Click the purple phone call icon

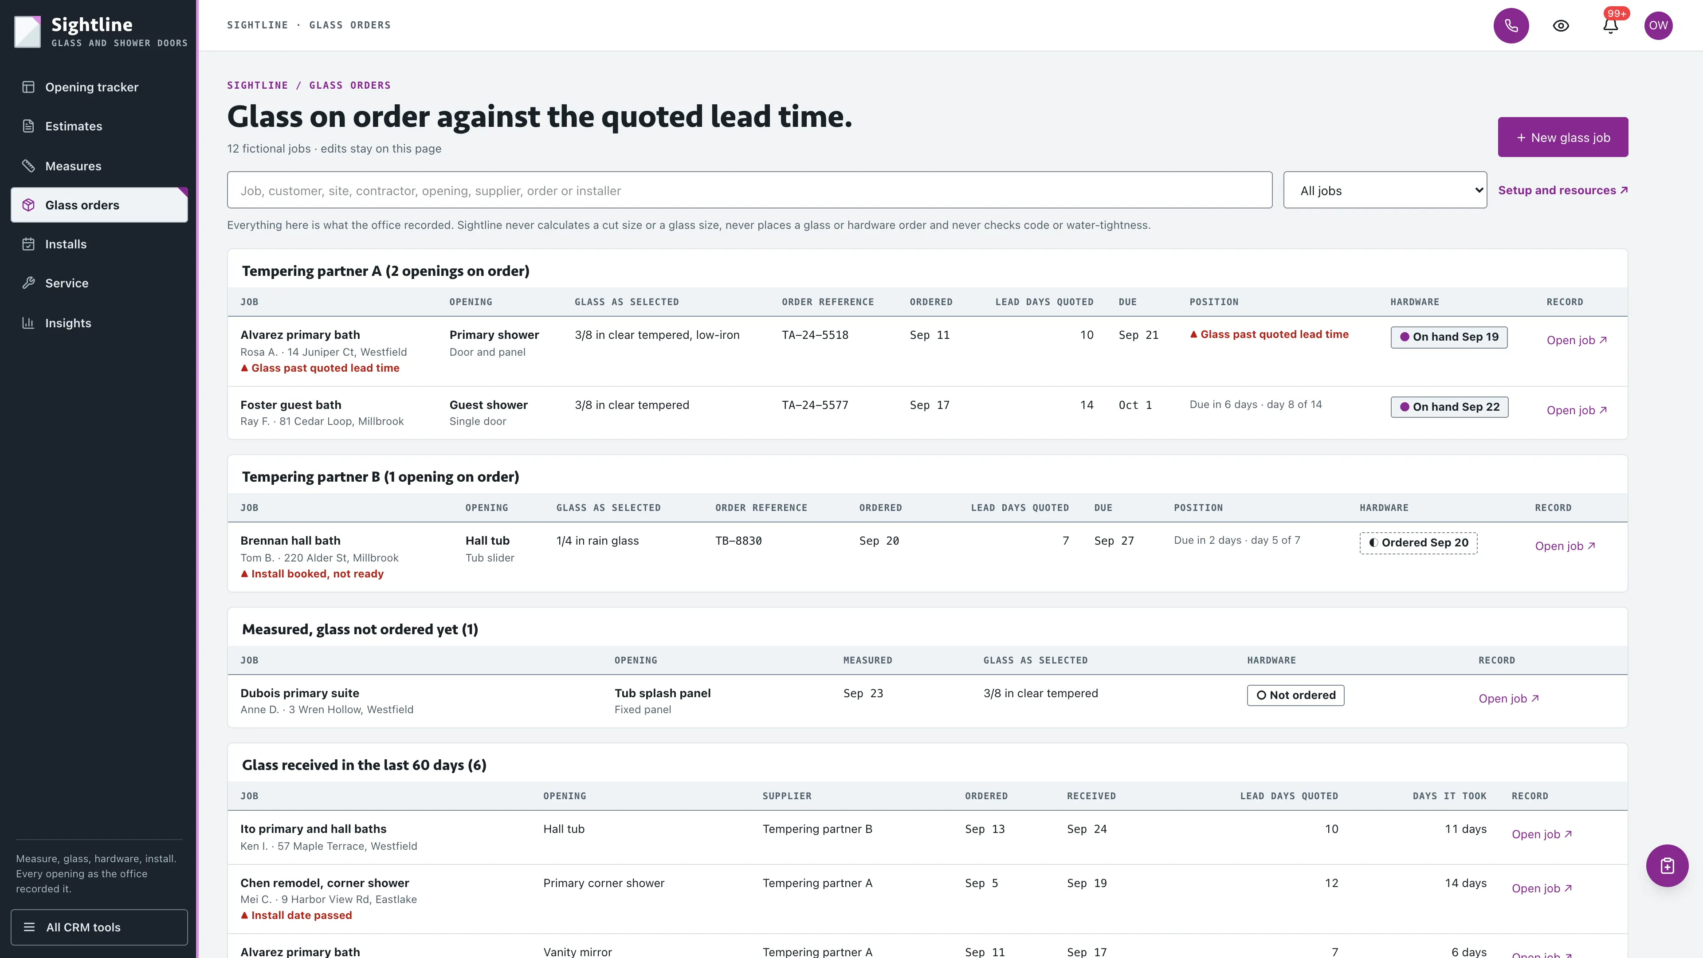pos(1511,26)
